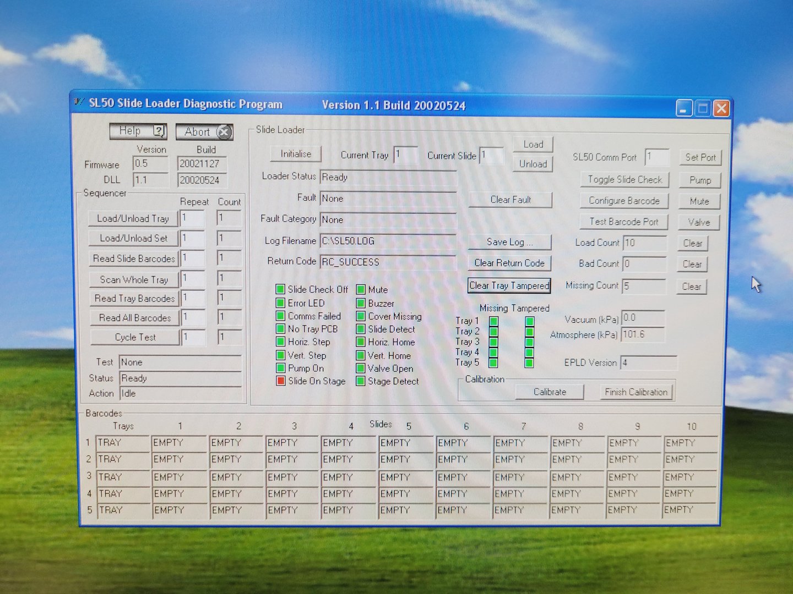Click the Help question mark icon
793x594 pixels.
[x=159, y=131]
